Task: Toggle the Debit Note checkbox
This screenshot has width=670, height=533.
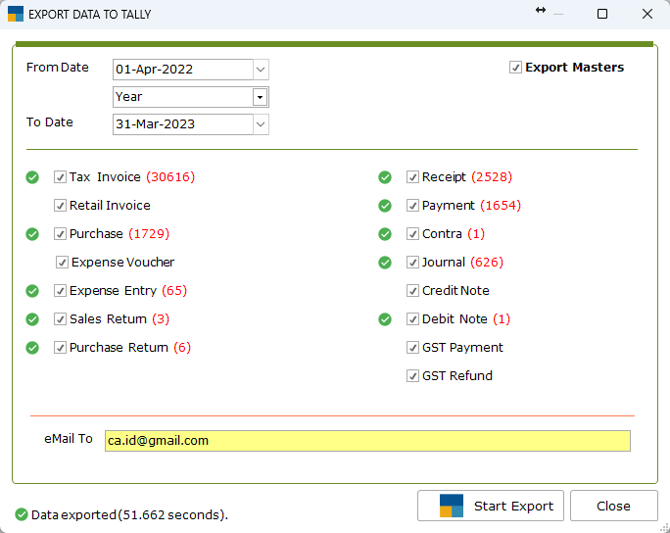Action: click(412, 319)
